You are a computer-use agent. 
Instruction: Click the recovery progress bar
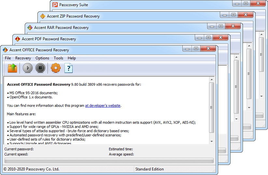point(109,160)
